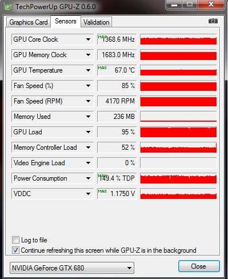Image resolution: width=228 pixels, height=279 pixels.
Task: Open the Memory Controller Load dropdown
Action: [88, 148]
